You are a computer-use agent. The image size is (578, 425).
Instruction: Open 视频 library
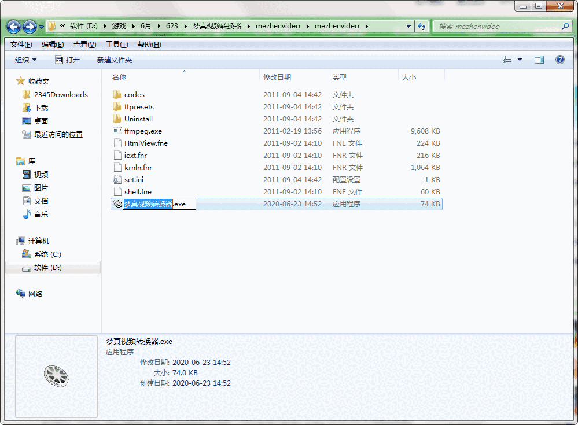pyautogui.click(x=41, y=174)
